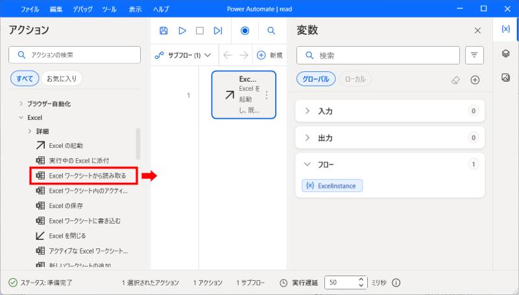This screenshot has width=519, height=295.
Task: Open the images sidebar icon
Action: pos(505,77)
